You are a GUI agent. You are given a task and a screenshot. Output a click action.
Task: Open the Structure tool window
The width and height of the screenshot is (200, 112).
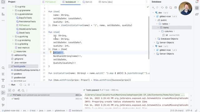(3, 14)
